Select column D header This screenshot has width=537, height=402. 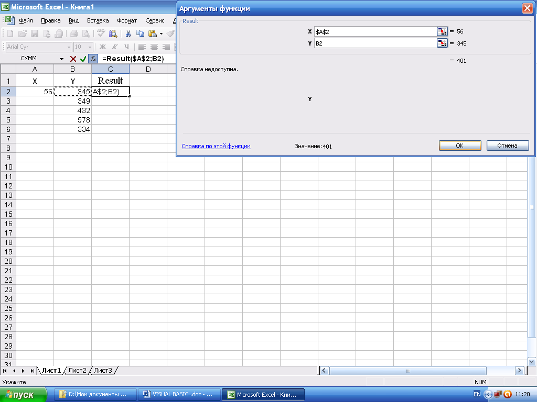(x=148, y=69)
